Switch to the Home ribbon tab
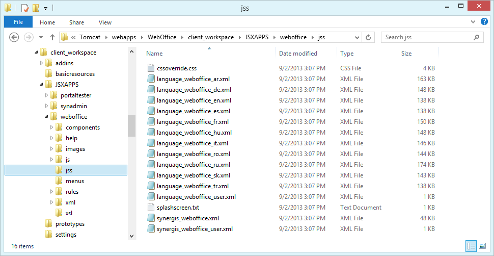This screenshot has width=494, height=256. point(47,22)
